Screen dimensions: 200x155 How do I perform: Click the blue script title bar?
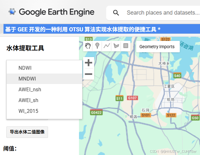[x=102, y=29]
